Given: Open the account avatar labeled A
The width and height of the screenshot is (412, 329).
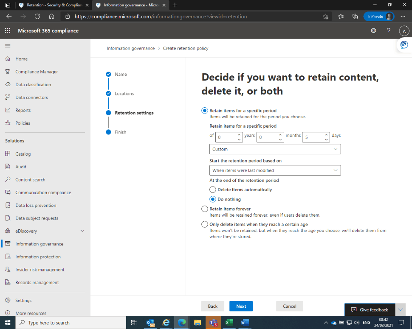Looking at the screenshot, I should coord(404,31).
